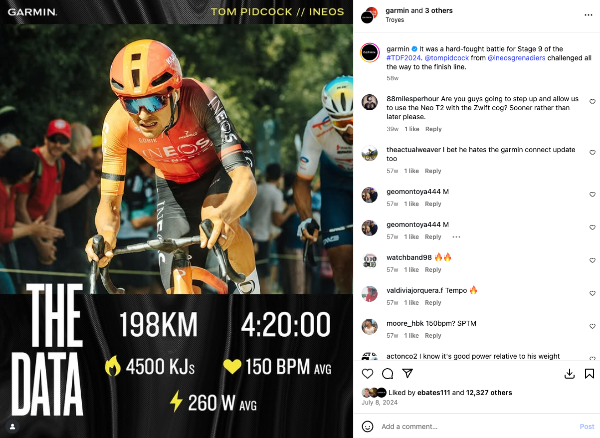
Task: View the 12,327 others likes list
Action: pos(489,393)
